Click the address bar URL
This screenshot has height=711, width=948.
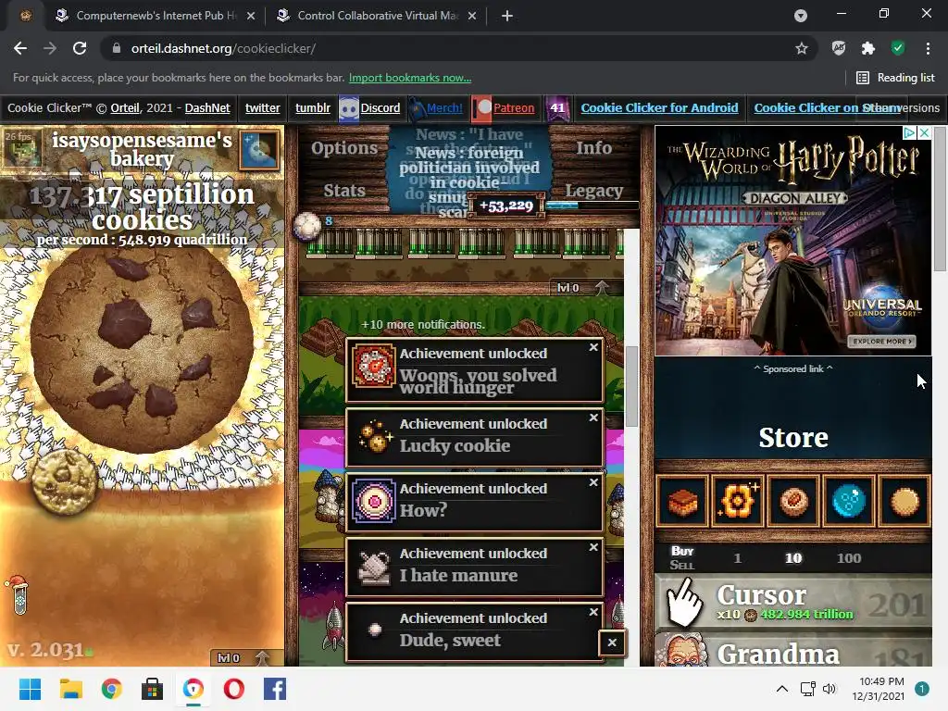coord(223,48)
